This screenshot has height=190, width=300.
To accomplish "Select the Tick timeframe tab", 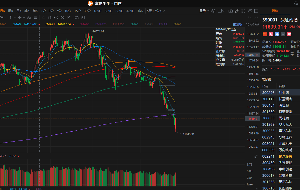I will click(140, 11).
